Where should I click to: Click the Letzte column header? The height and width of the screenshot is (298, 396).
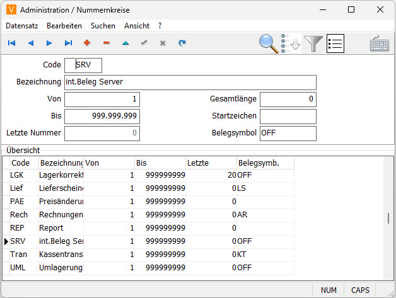[x=211, y=163]
